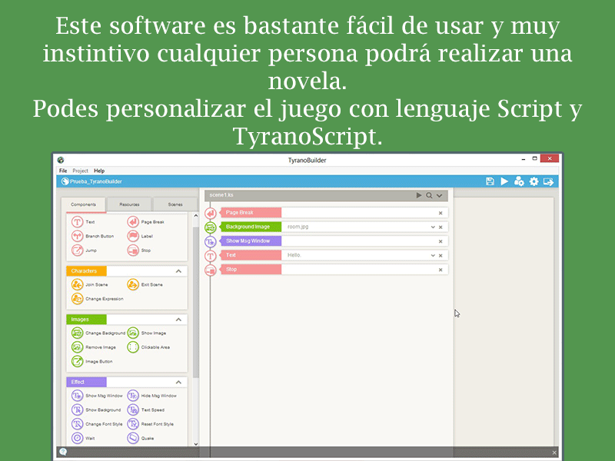The width and height of the screenshot is (615, 461).
Task: Add a Branch Button component
Action: pos(92,236)
